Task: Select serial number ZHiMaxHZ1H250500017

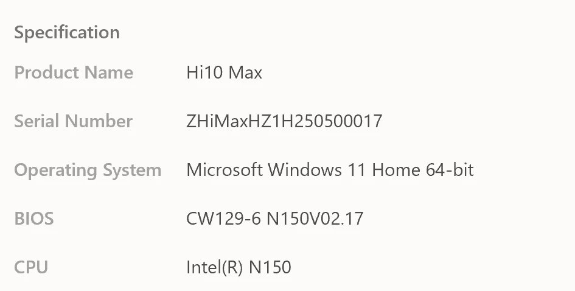Action: tap(284, 121)
